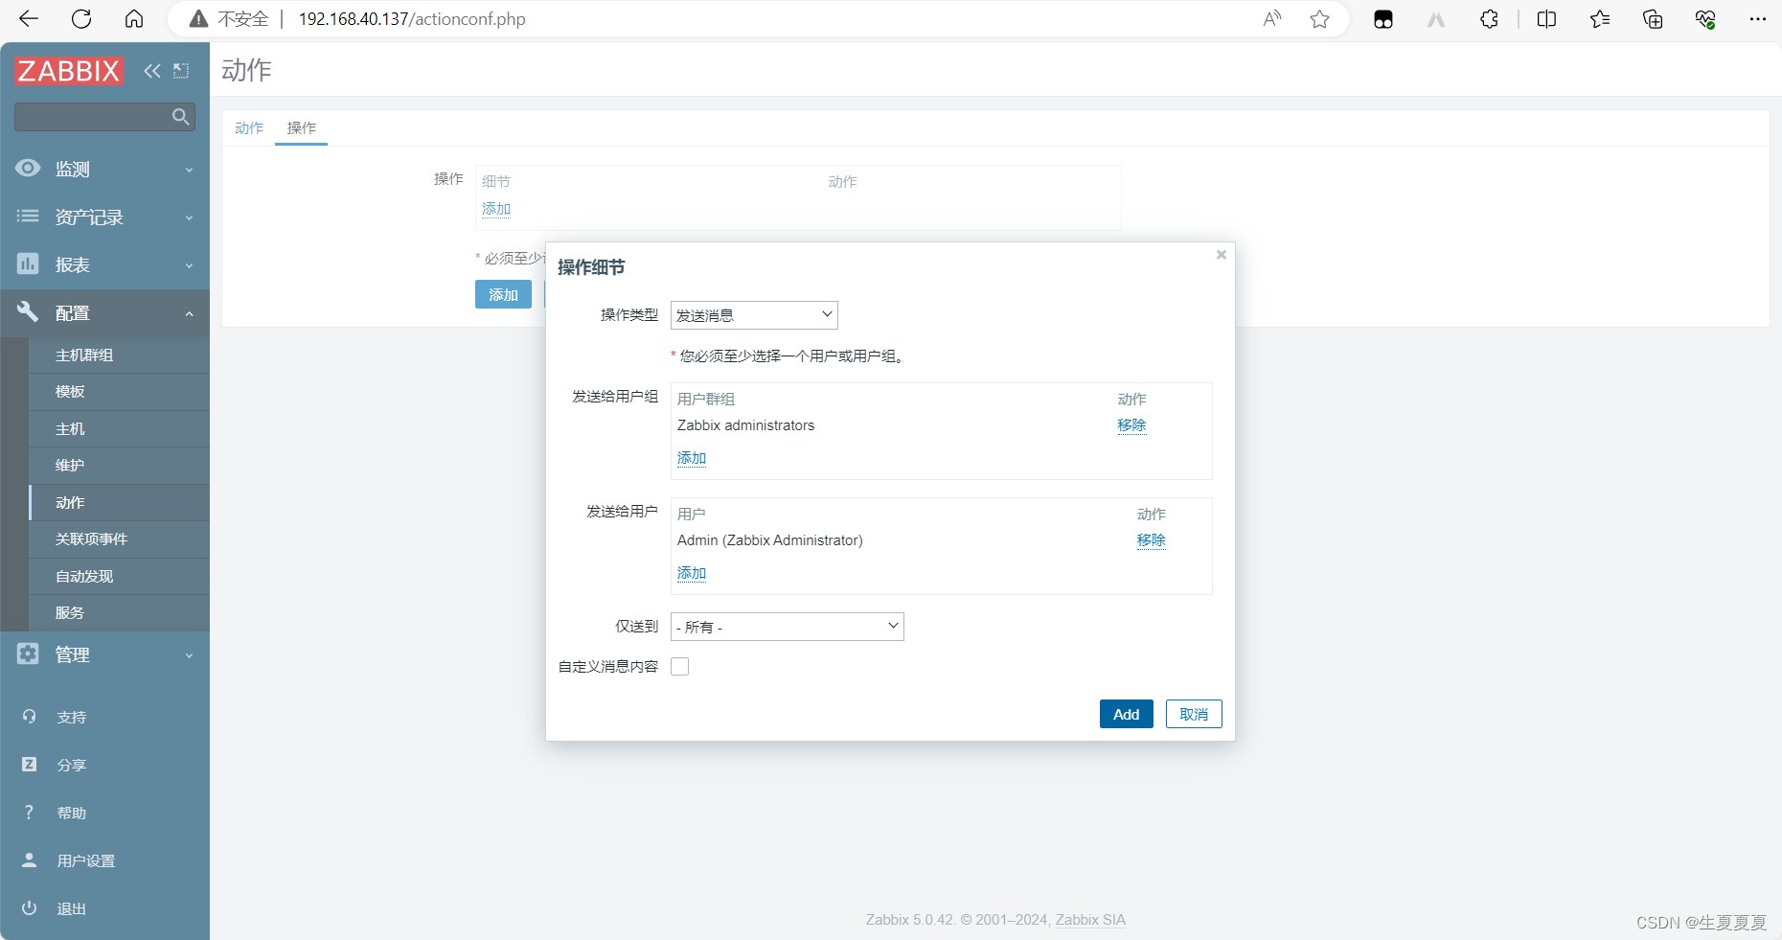The width and height of the screenshot is (1782, 940).
Task: Click the Z icon for 分享
Action: (29, 764)
